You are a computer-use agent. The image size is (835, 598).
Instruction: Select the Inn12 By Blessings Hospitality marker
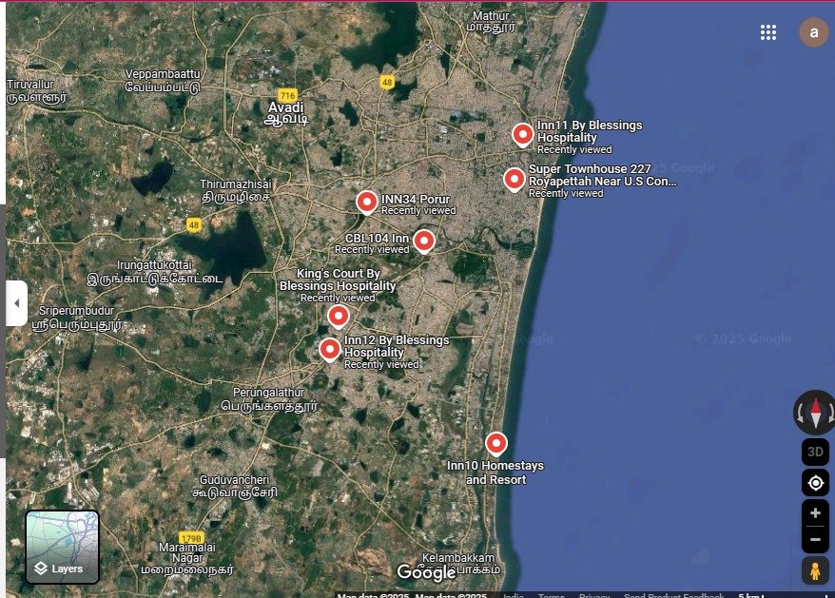click(330, 349)
